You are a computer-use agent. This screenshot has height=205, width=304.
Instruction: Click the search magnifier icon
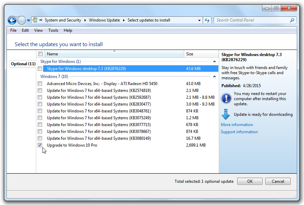(292, 20)
